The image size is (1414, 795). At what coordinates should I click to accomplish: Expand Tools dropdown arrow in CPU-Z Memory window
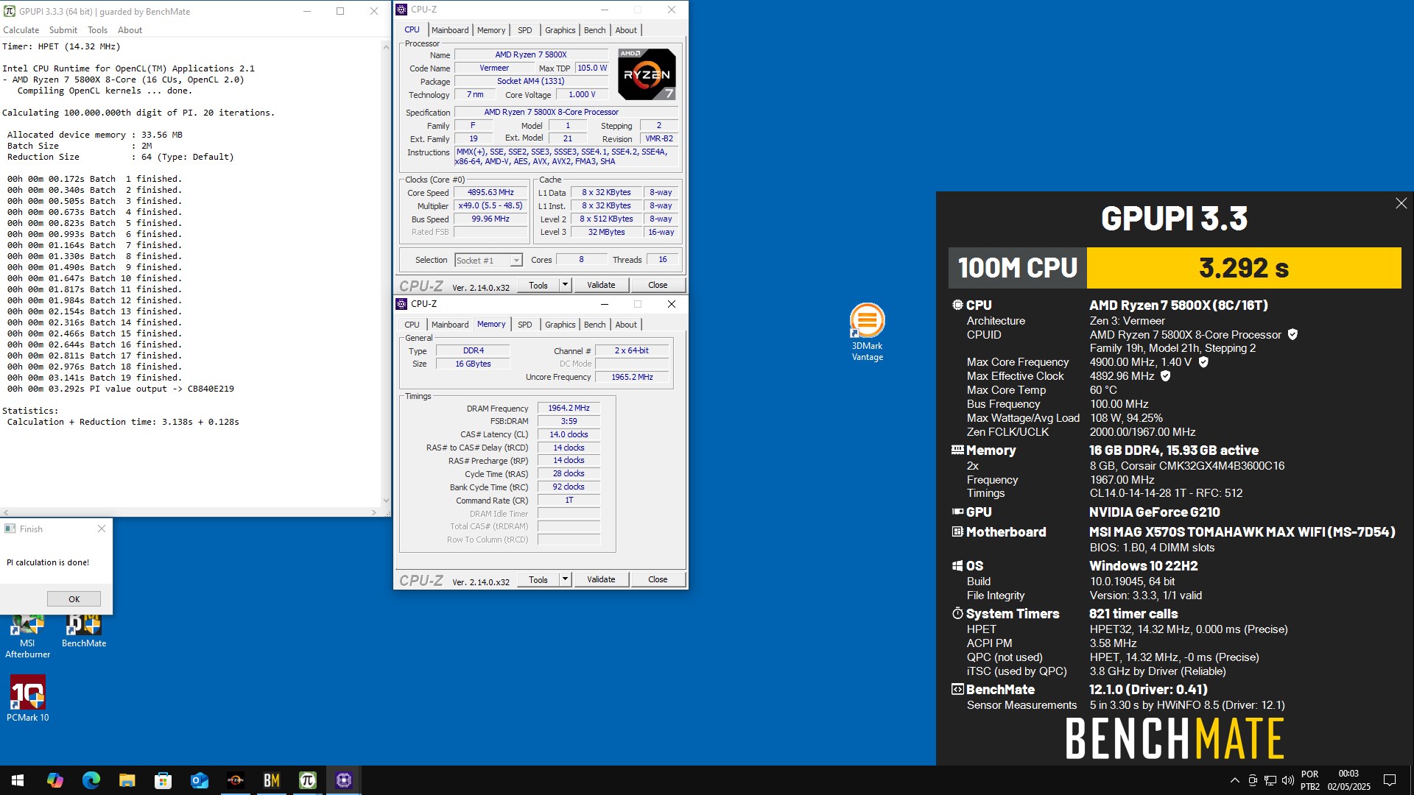565,579
